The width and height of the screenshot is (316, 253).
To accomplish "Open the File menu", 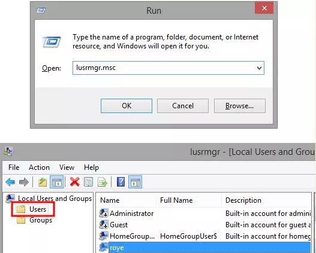I will point(14,167).
